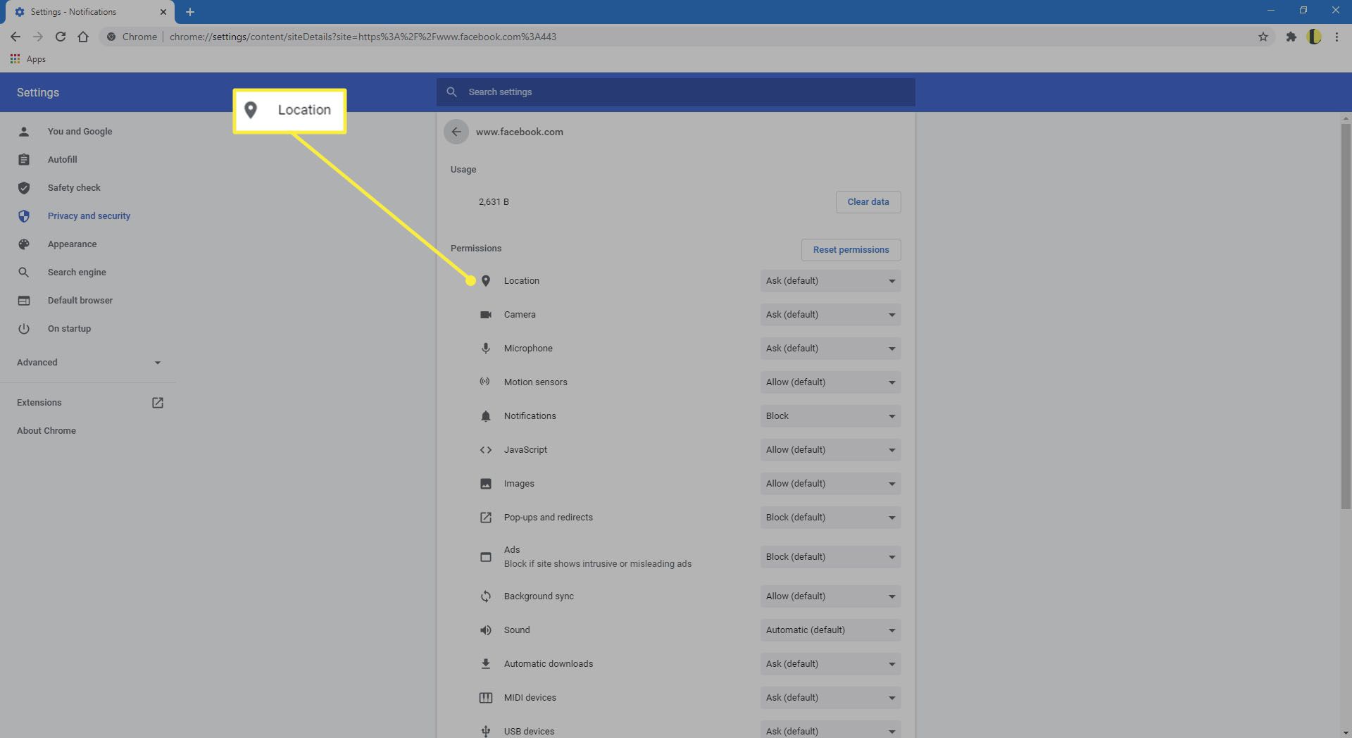The height and width of the screenshot is (738, 1352).
Task: Open a new tab with the plus icon
Action: (x=190, y=12)
